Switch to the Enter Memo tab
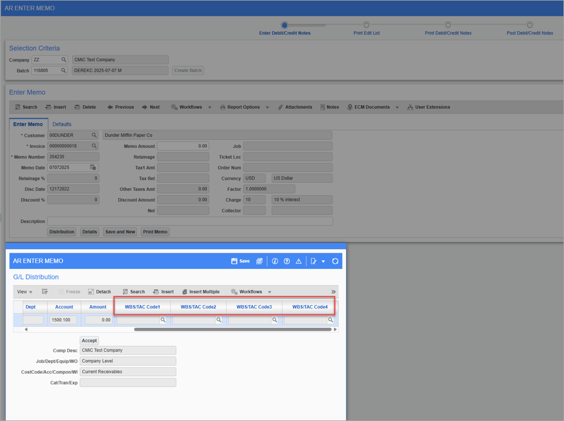 28,124
